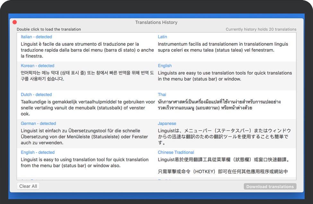Click the Japanese translation text
The width and height of the screenshot is (313, 204).
click(x=224, y=134)
